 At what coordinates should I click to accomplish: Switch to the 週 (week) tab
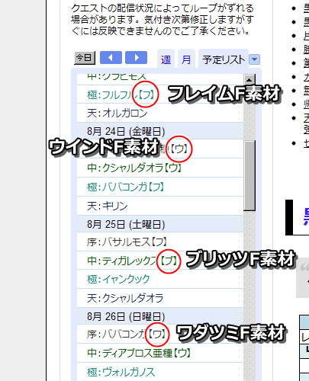pyautogui.click(x=166, y=59)
